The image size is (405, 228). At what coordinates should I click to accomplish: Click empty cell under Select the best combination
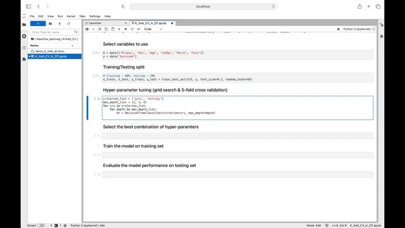(237, 136)
